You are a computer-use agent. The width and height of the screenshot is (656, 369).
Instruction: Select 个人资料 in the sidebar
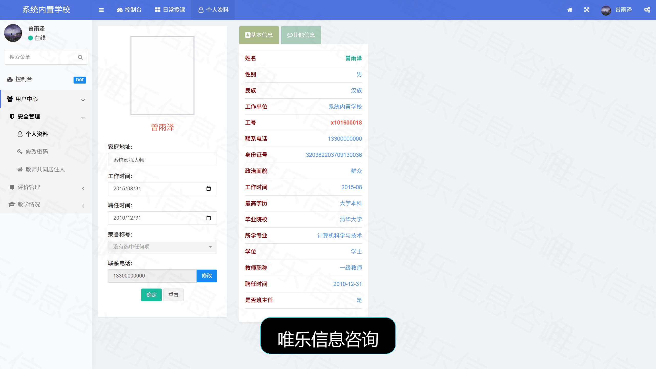[46, 134]
